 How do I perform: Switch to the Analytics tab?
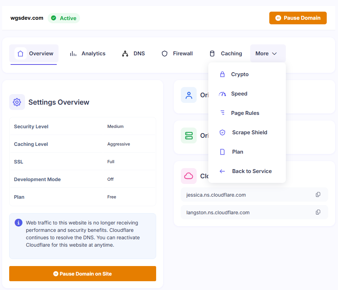[87, 54]
